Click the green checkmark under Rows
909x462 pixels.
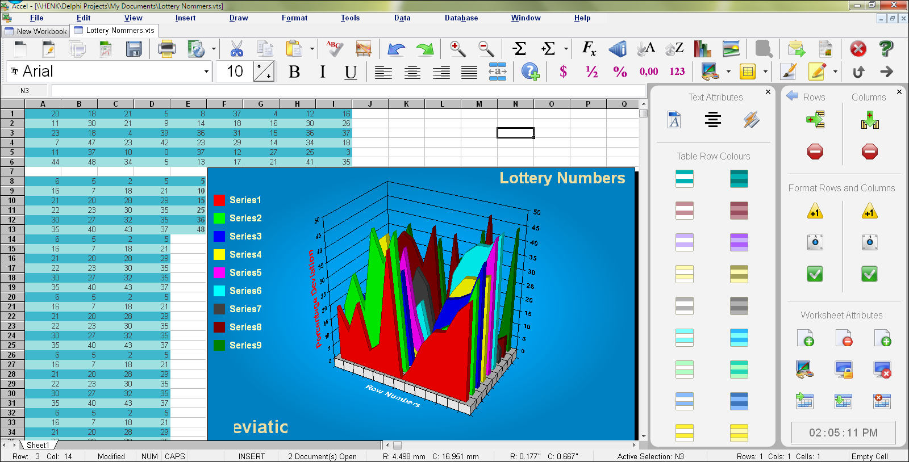point(815,274)
